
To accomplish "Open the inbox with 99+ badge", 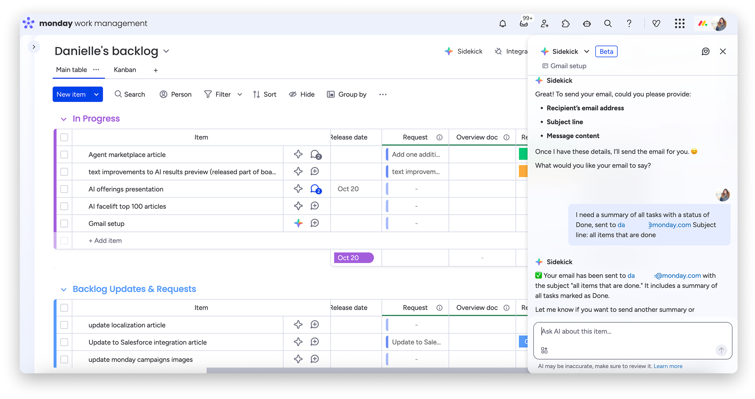I will point(524,24).
